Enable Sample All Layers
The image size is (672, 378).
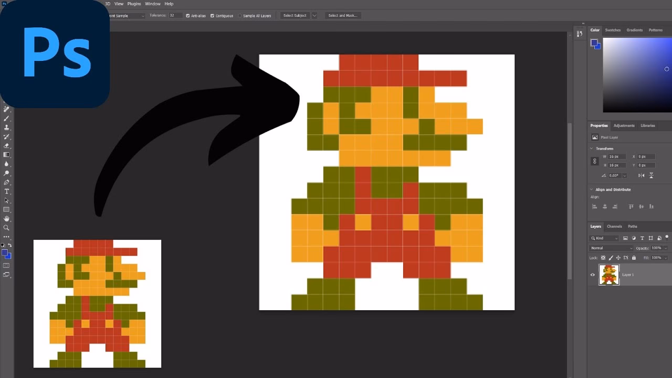click(x=239, y=16)
